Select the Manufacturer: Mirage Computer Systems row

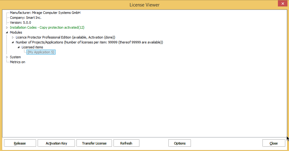point(45,13)
